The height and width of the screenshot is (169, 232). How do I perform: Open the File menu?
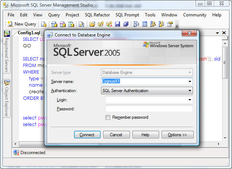[11, 15]
